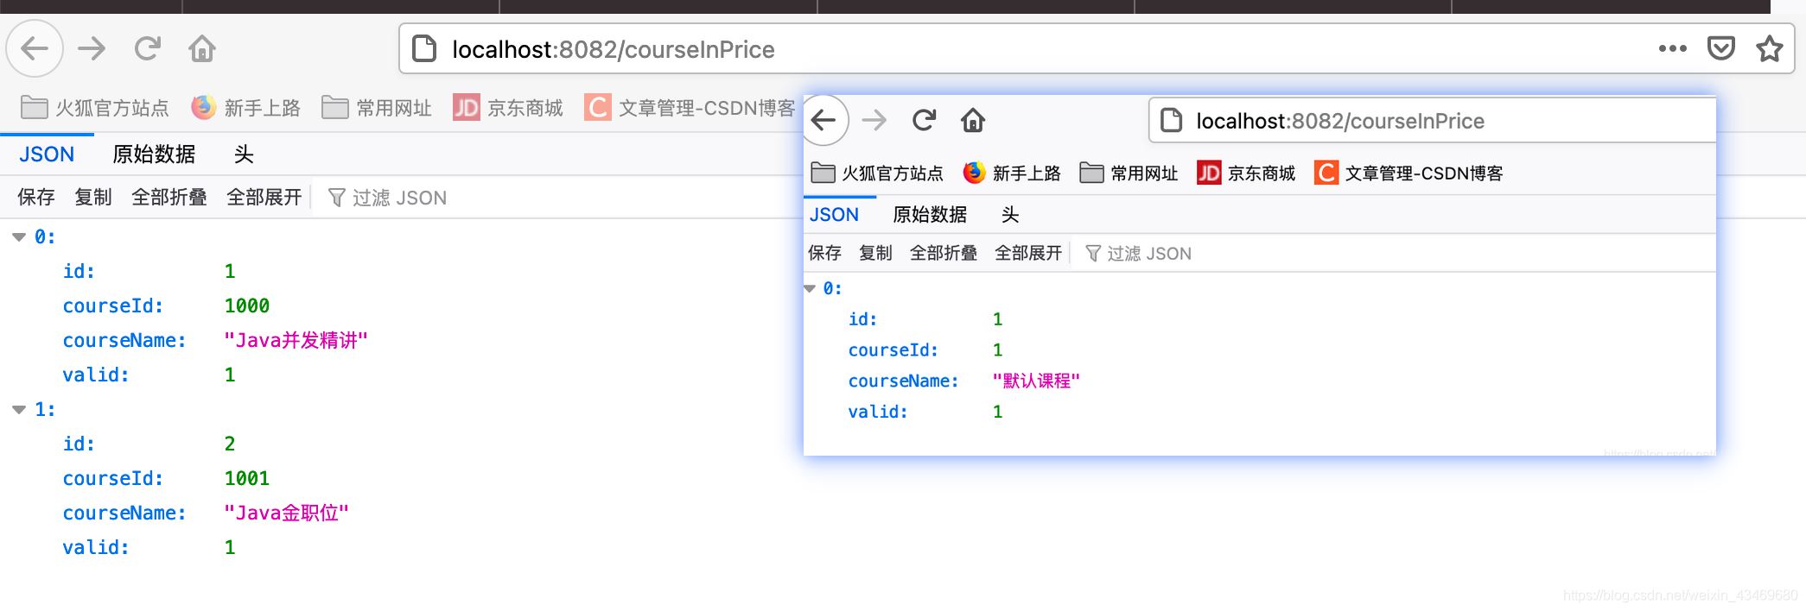Click the page info icon in main address bar

click(424, 49)
